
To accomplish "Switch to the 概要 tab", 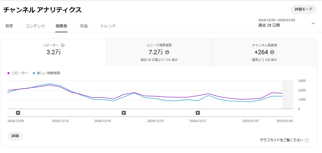I will coord(9,26).
